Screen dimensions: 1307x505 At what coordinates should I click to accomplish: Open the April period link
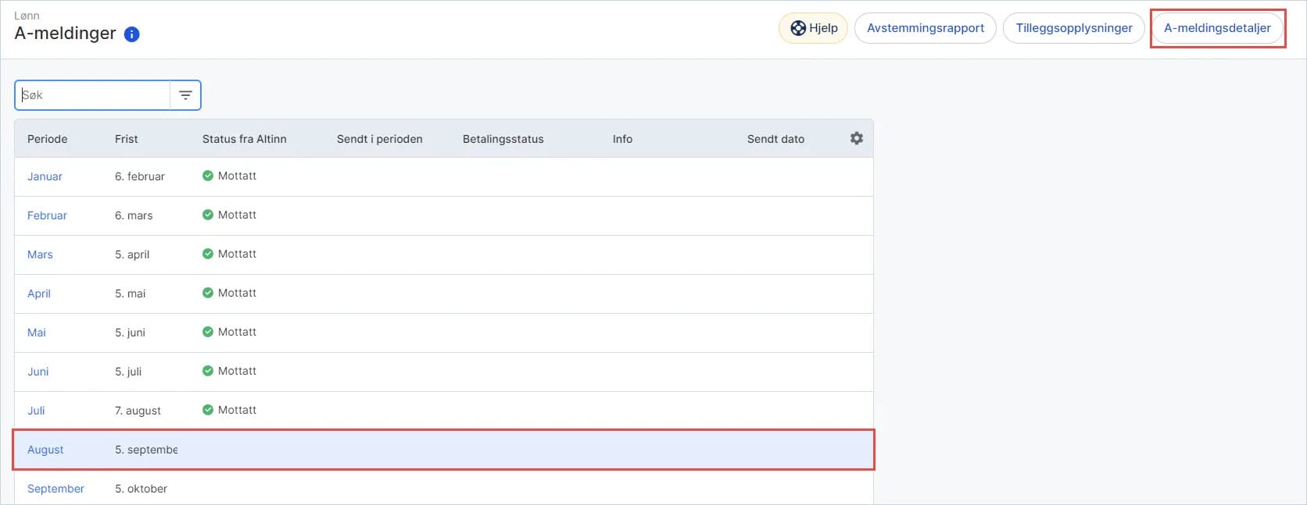click(x=39, y=293)
